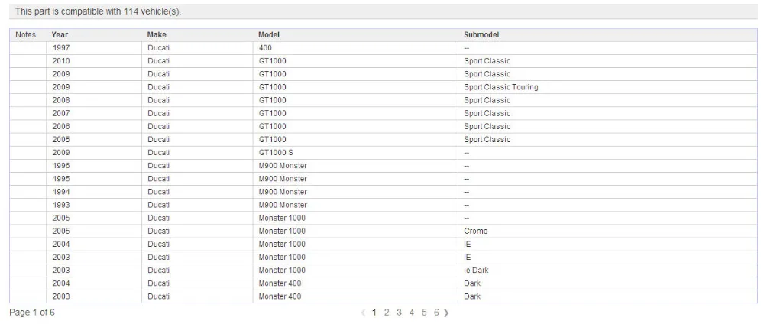Click Sport Classic in the 2010 row
Screen dimensions: 764x324
487,61
